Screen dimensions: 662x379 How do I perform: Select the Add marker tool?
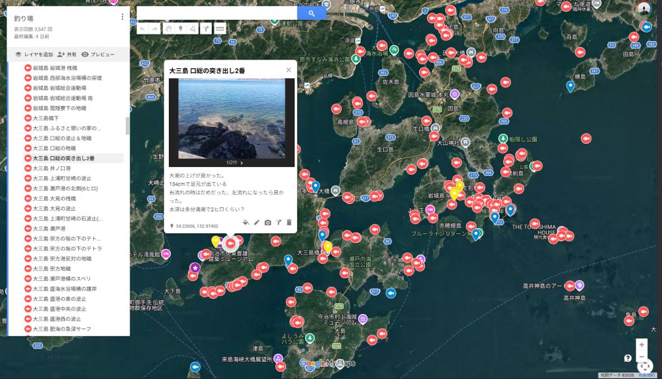coord(181,28)
